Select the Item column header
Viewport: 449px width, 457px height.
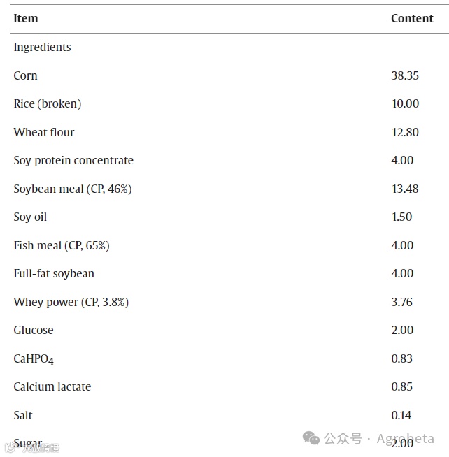[x=26, y=18]
